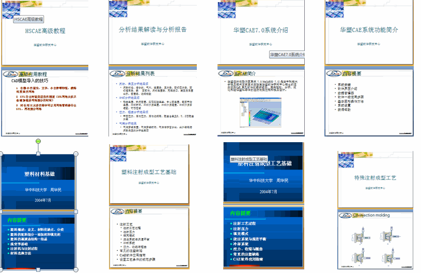421x273 pixels.
Task: Select the blue 塑料材料基础 title slide
Action: coord(38,182)
